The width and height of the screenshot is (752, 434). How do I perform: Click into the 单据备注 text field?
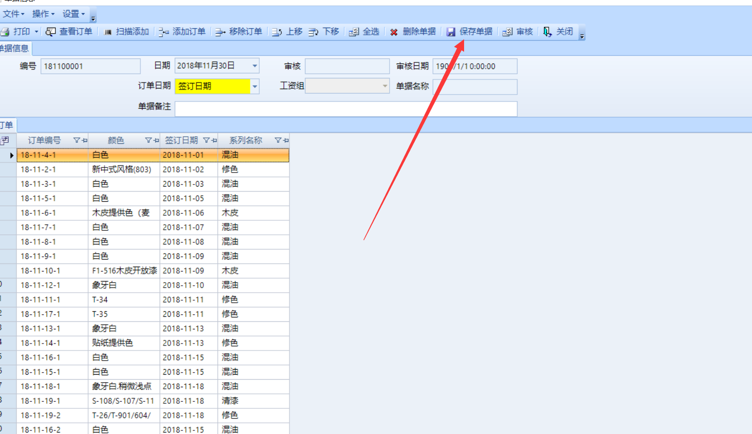click(345, 109)
